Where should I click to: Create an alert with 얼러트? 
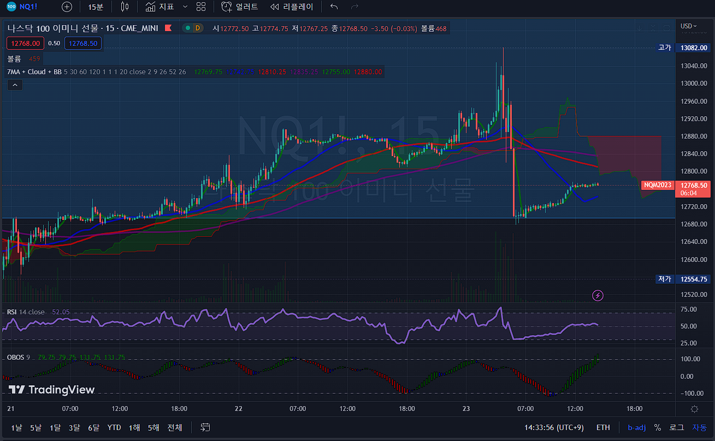click(240, 7)
